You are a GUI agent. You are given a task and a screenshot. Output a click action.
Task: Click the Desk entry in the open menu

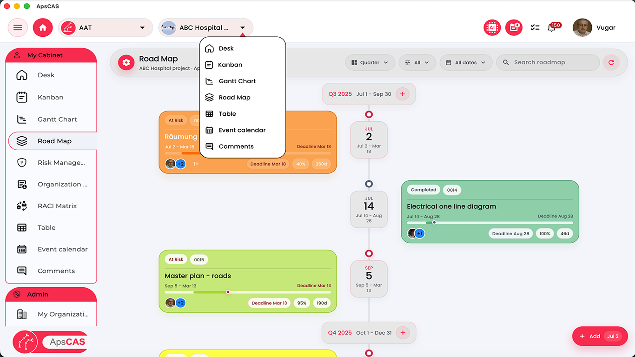coord(226,48)
